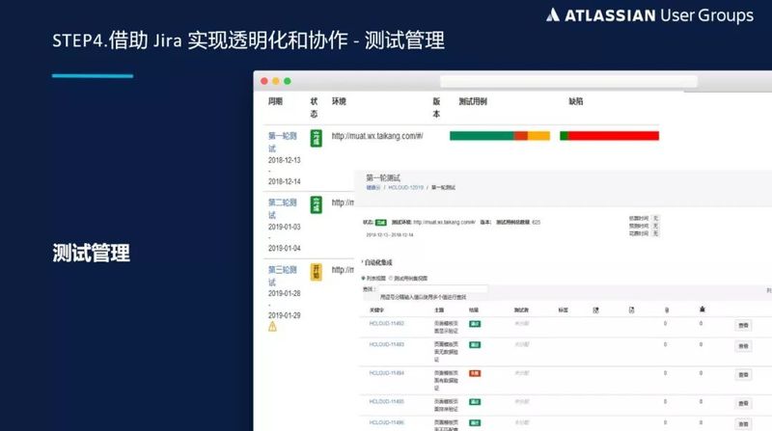Click the date 2019-01-04 under 第二轮测试
This screenshot has height=431, width=772.
[x=284, y=249]
